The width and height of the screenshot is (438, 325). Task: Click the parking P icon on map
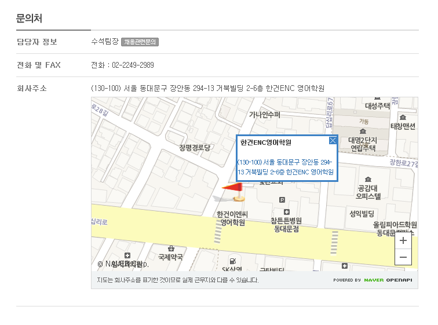click(282, 200)
